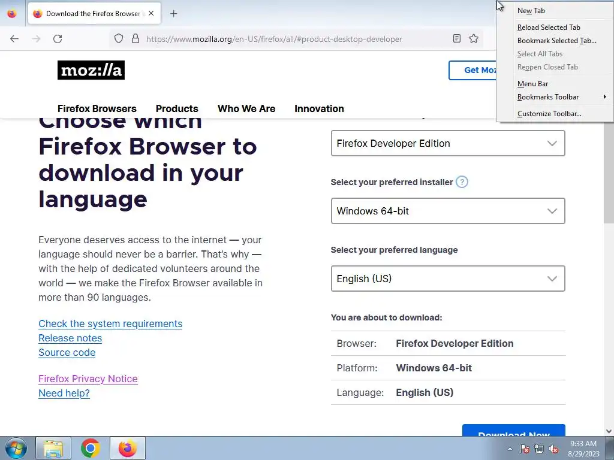
Task: Select Reload Selected Tab menu entry
Action: pos(555,28)
